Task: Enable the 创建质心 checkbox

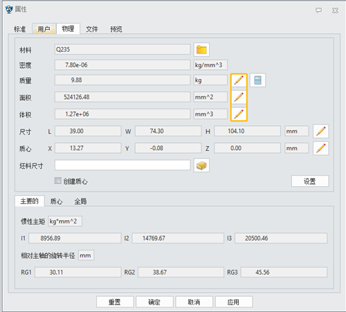Action: coord(58,181)
